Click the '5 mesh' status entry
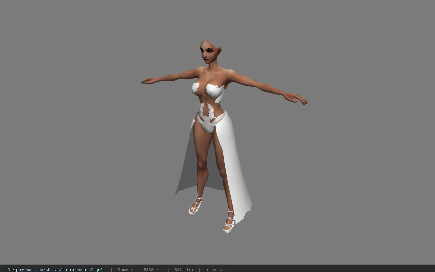The height and width of the screenshot is (272, 435). 125,270
